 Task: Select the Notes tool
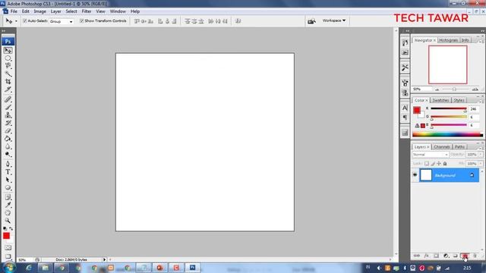[8, 197]
